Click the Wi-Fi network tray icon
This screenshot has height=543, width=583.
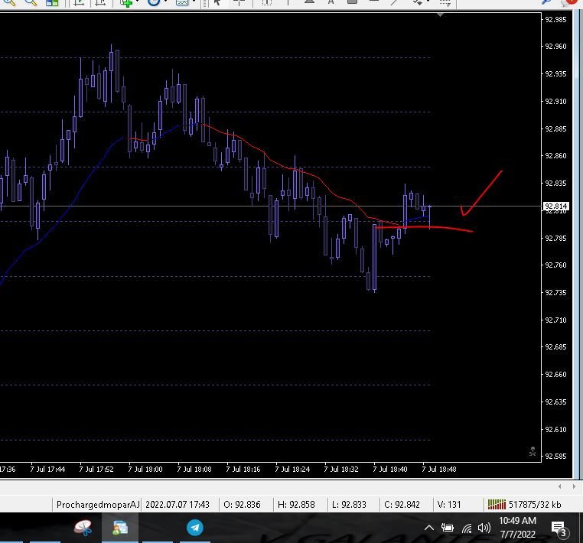467,528
